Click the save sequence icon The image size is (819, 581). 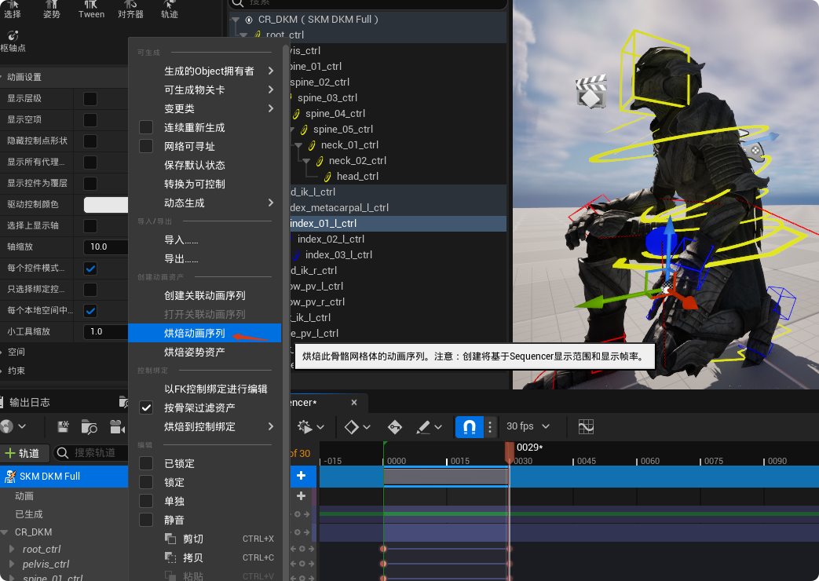click(x=63, y=426)
